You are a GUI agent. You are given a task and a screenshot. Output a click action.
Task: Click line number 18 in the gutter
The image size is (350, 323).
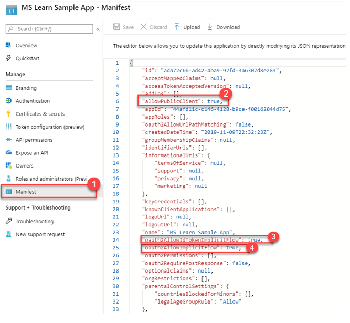(x=116, y=194)
